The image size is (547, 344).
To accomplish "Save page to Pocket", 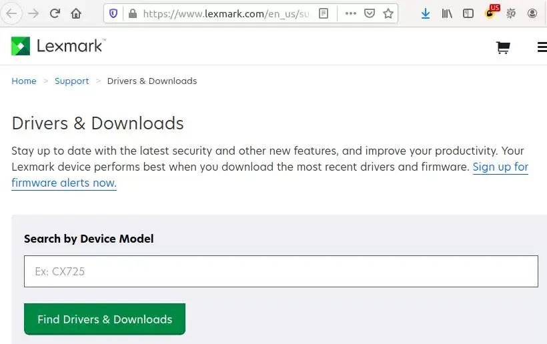I will point(370,13).
